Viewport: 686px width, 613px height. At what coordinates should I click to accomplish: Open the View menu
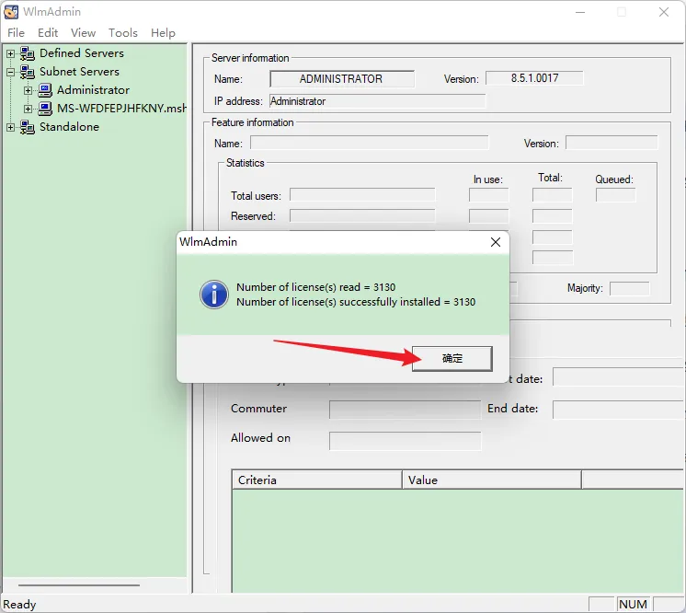point(83,33)
